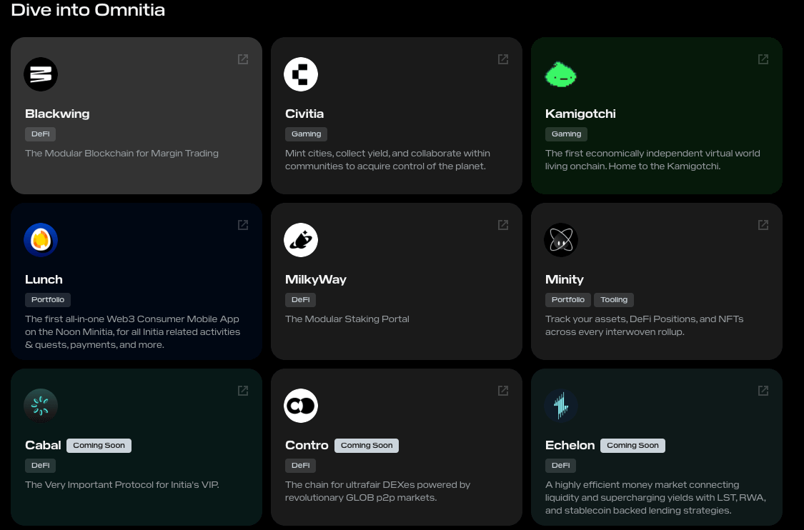This screenshot has height=530, width=804.
Task: Select the DeFi tag under Blackwing
Action: point(40,134)
